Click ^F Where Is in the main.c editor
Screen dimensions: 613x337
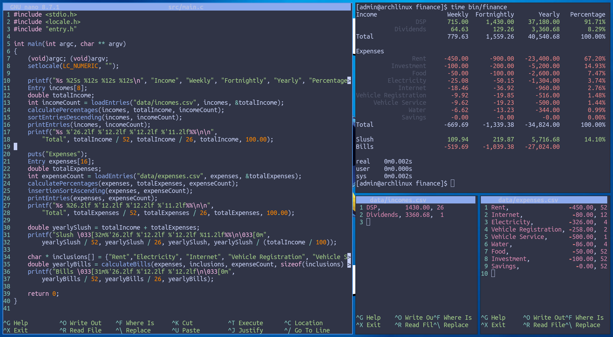tap(135, 323)
